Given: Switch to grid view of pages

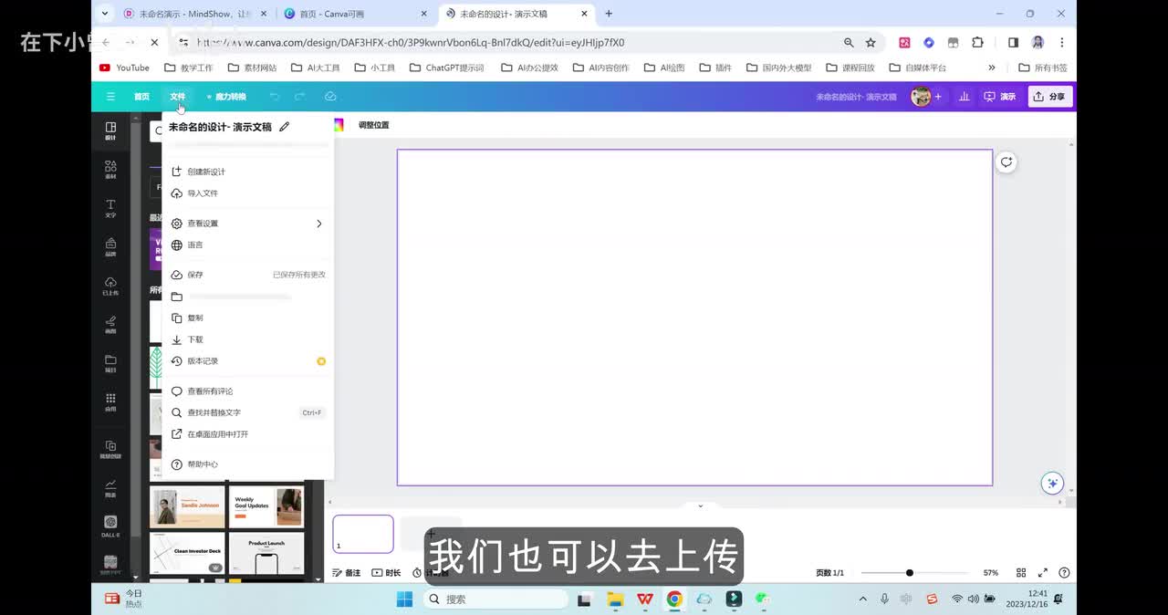Looking at the screenshot, I should (1021, 573).
